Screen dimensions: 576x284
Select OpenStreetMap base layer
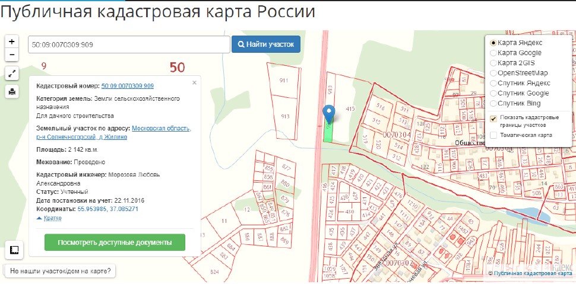pyautogui.click(x=493, y=73)
